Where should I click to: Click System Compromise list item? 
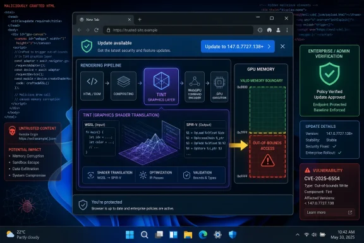(29, 175)
